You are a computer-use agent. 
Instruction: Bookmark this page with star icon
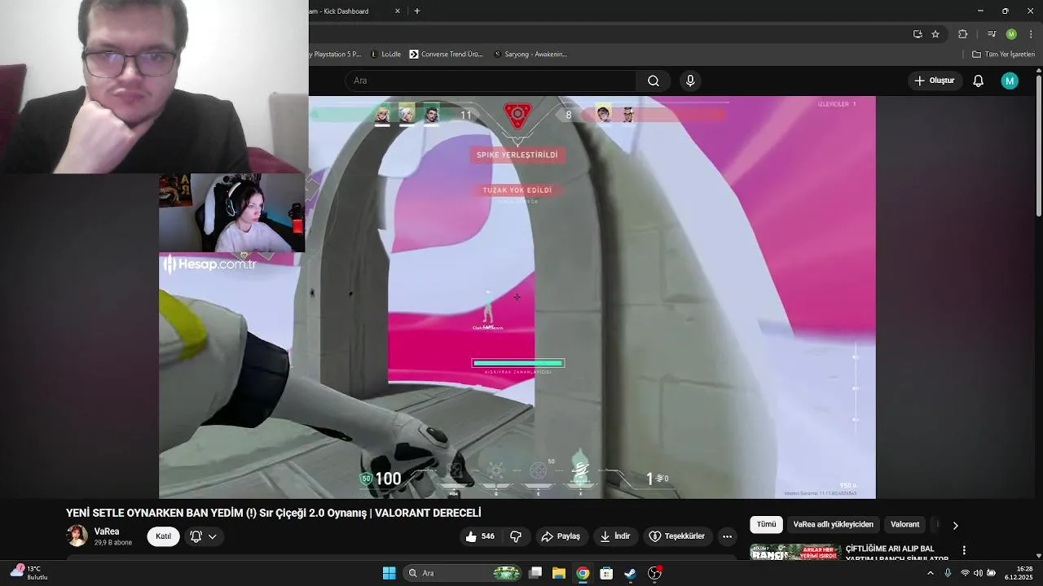tap(935, 34)
